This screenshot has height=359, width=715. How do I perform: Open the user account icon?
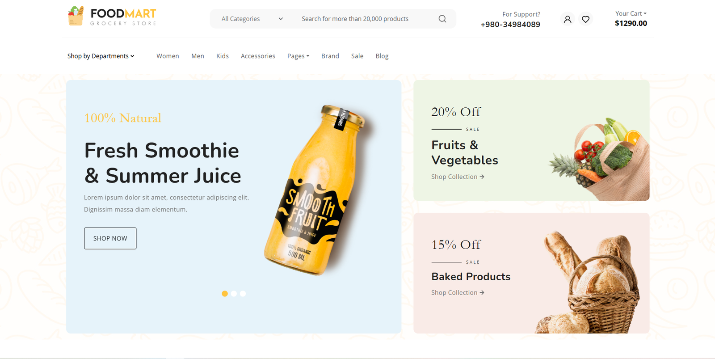click(568, 19)
